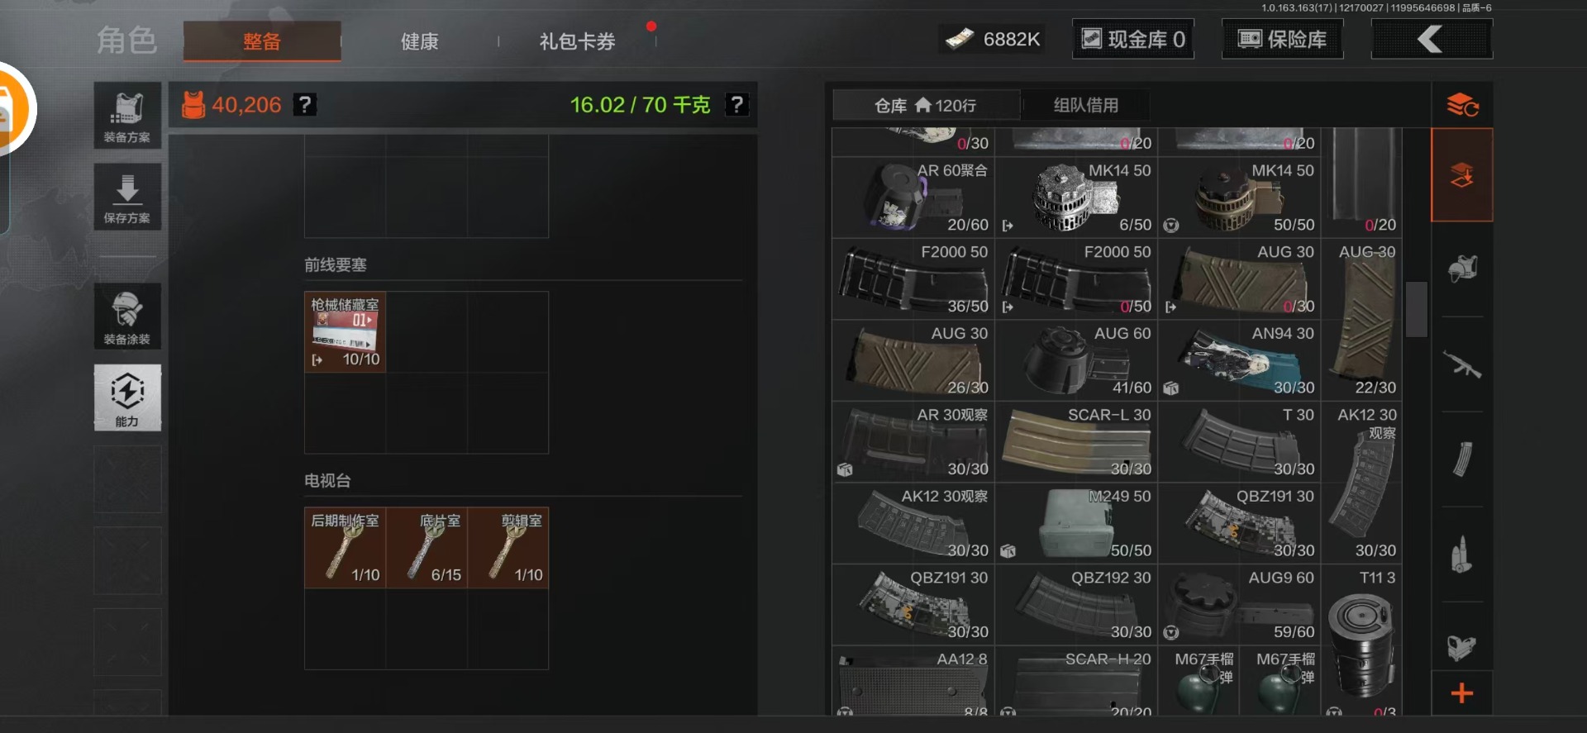
Task: Select the QBZ191 30 magazine beside M249
Action: coord(1239,523)
